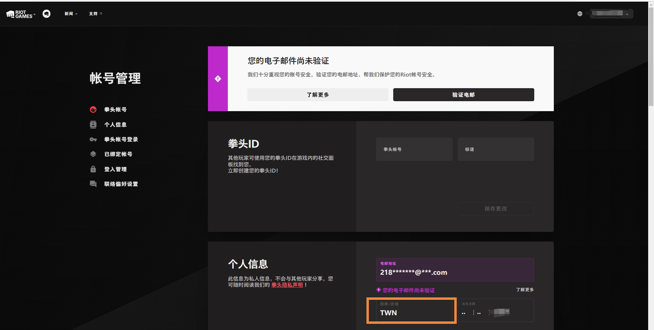Click the globe language icon

pos(580,14)
